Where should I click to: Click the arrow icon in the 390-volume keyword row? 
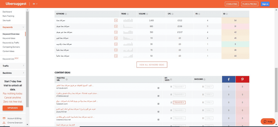coord(116,32)
